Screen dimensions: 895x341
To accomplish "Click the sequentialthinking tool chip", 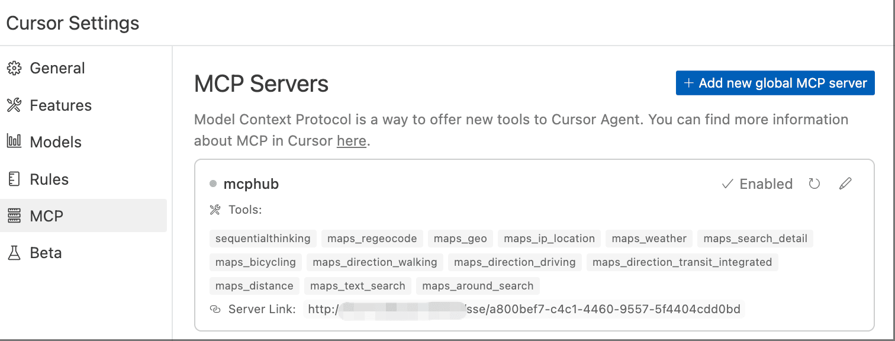I will (262, 238).
